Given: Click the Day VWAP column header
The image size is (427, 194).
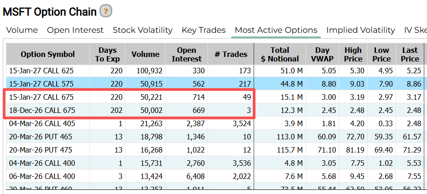Looking at the screenshot, I should click(x=322, y=55).
